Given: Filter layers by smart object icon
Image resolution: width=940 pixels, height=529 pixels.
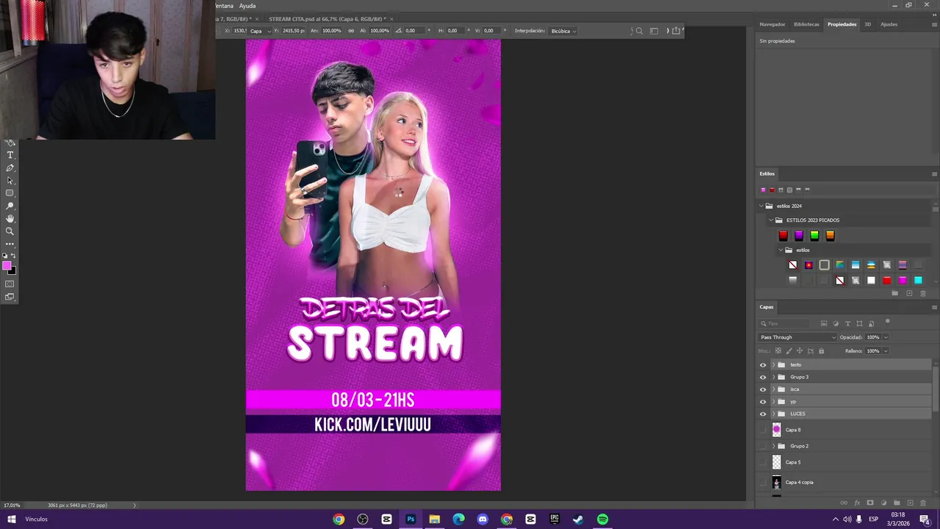Looking at the screenshot, I should coord(871,323).
